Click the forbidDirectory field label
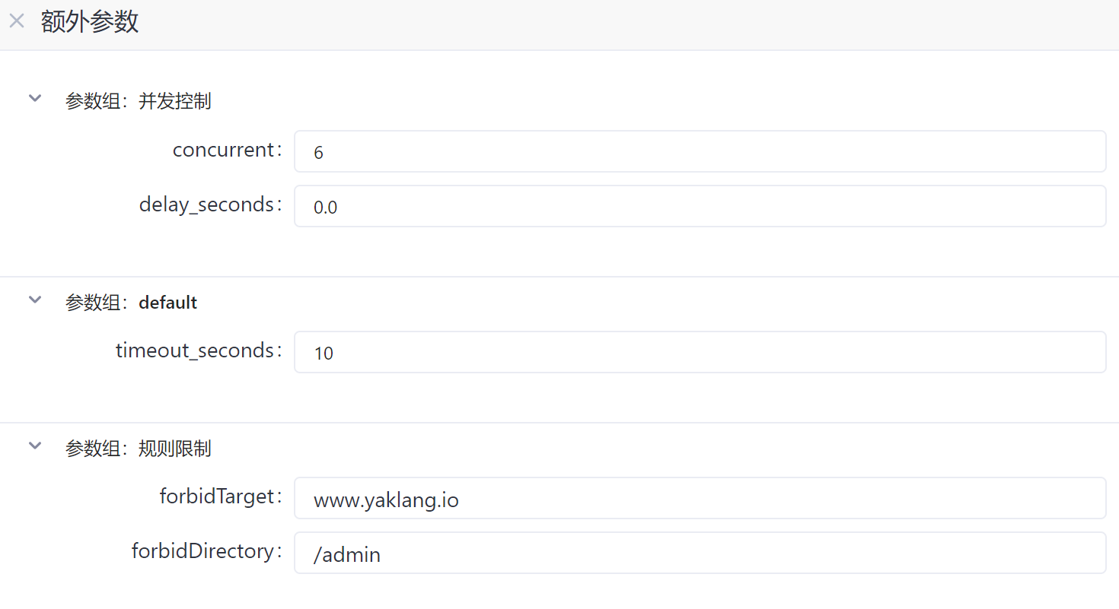This screenshot has width=1119, height=609. point(203,551)
